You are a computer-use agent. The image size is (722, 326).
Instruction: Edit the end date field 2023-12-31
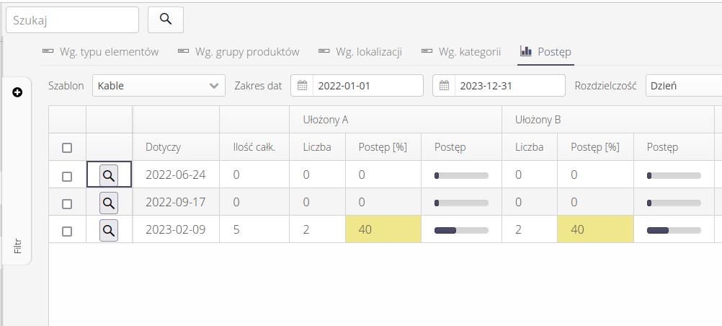tap(509, 86)
